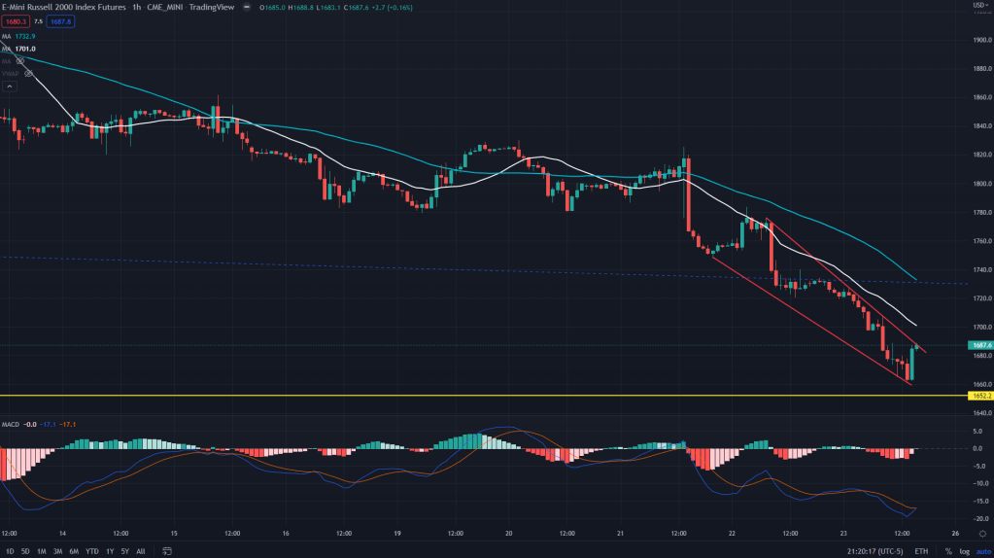
Task: Select the 1D time range
Action: [x=10, y=550]
